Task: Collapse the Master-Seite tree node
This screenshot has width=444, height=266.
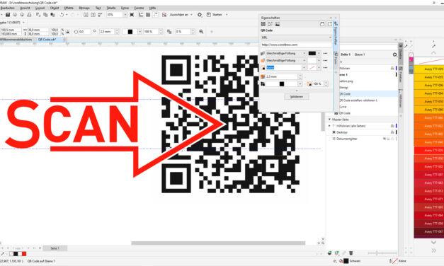Action: 329,120
